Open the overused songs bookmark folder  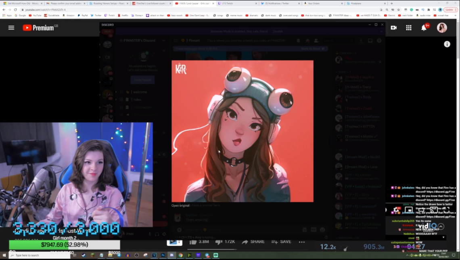(x=289, y=15)
